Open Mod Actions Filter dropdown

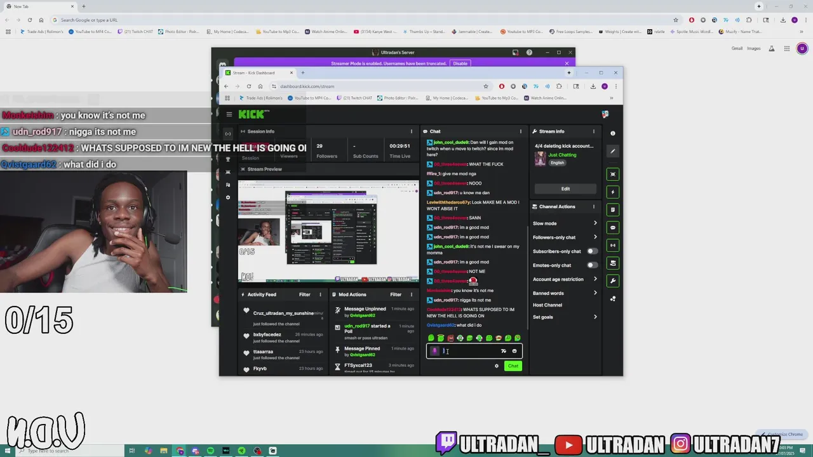(x=396, y=295)
